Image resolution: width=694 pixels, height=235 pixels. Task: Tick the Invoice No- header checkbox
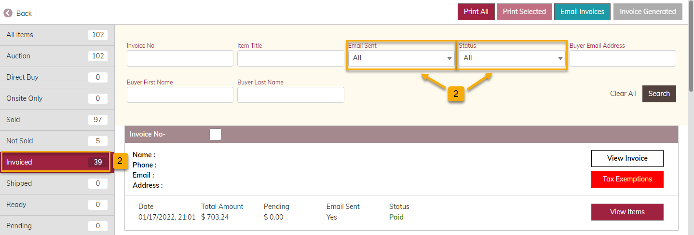pyautogui.click(x=216, y=135)
